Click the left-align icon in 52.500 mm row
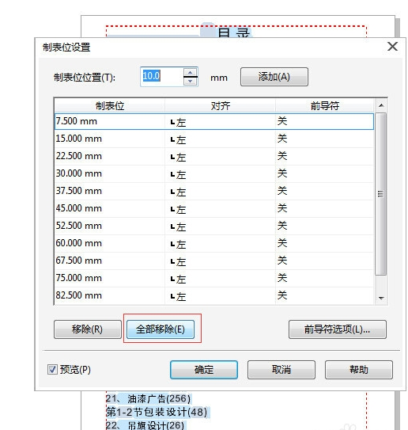This screenshot has width=408, height=430. (x=172, y=227)
